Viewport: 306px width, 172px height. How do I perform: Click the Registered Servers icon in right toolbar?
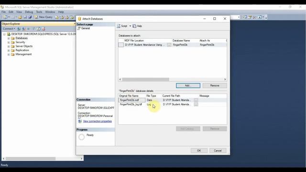pyautogui.click(x=245, y=17)
